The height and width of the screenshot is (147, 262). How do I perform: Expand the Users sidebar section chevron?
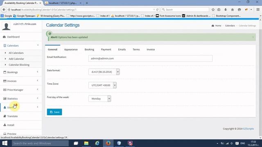pyautogui.click(x=38, y=107)
